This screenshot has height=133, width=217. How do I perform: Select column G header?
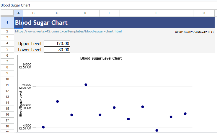[204, 13]
